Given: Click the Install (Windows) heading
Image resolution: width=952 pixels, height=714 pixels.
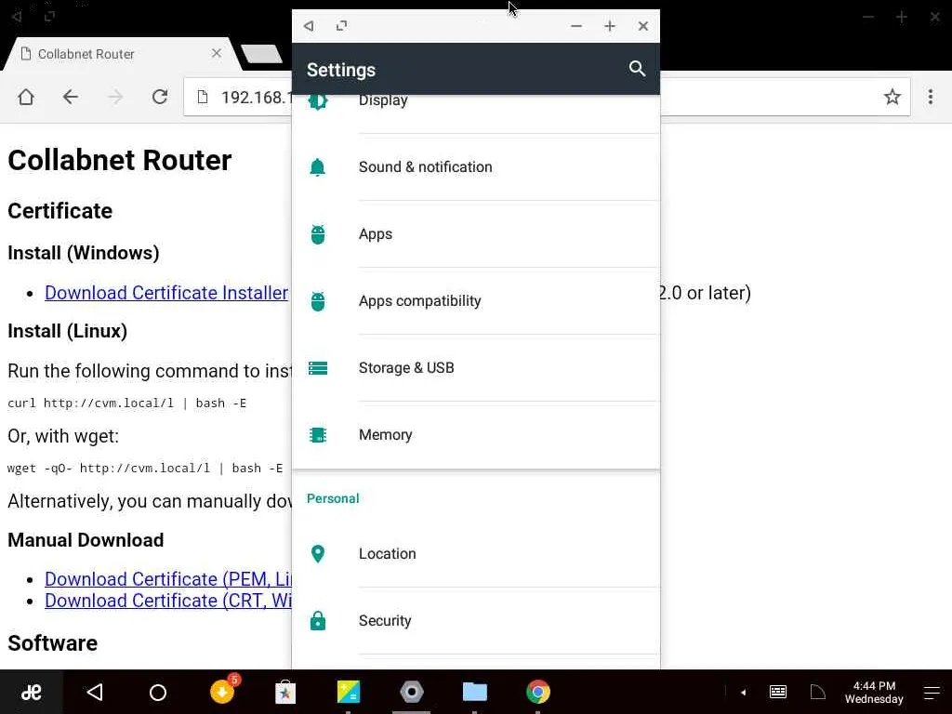Looking at the screenshot, I should [83, 253].
